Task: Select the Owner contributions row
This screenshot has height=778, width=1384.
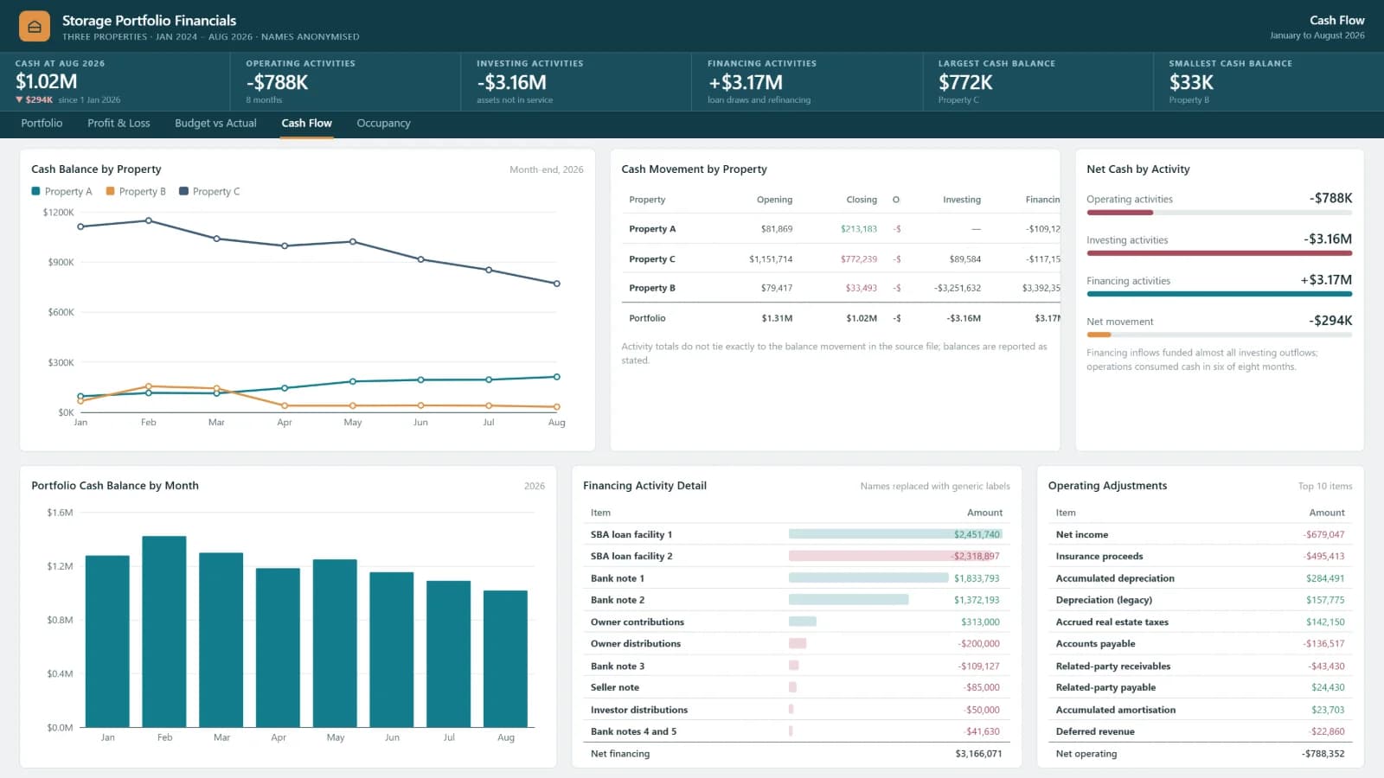Action: click(797, 622)
